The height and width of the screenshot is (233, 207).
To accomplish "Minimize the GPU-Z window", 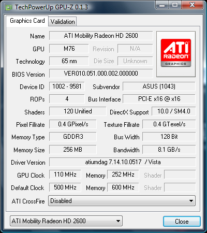I will click(x=162, y=5).
